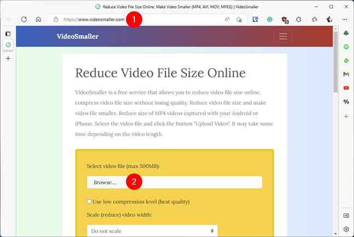
Task: Open YouTube sidebar icon
Action: click(x=346, y=88)
